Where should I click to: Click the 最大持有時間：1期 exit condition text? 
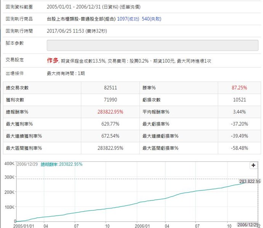coord(66,73)
